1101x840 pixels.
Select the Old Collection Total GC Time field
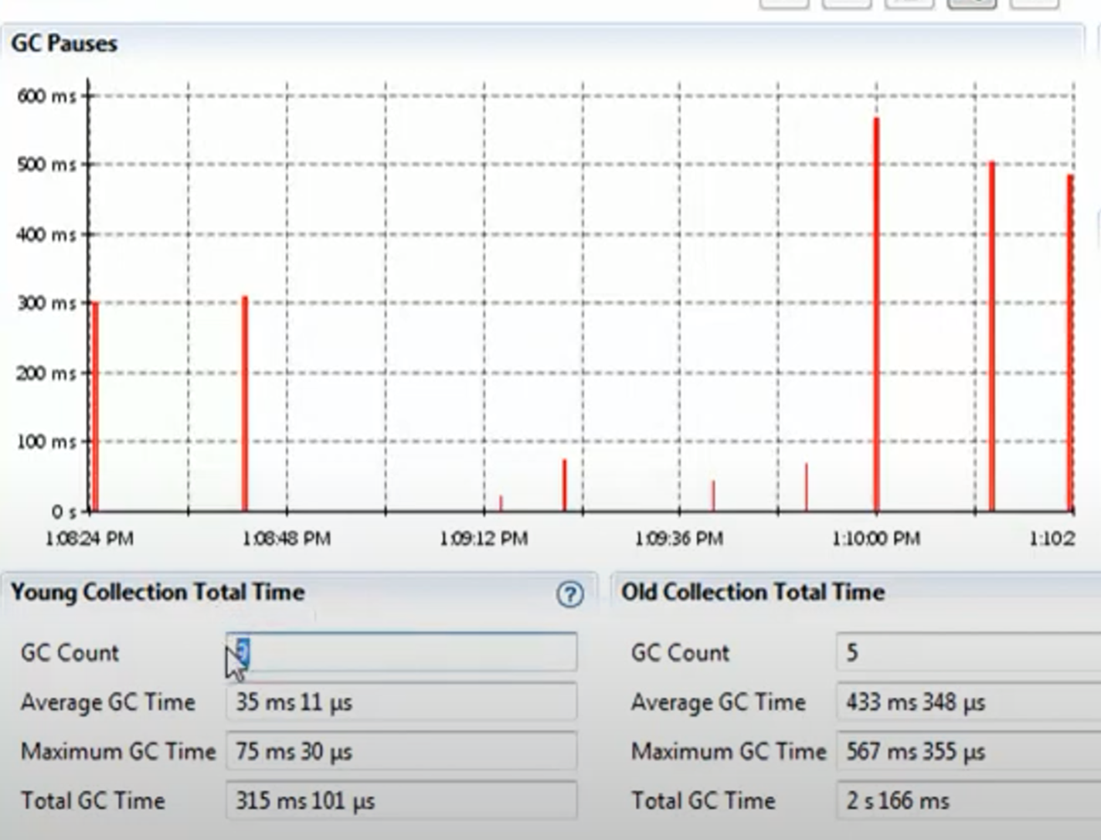tap(966, 801)
